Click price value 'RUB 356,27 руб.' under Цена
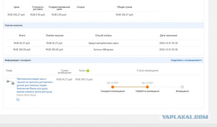The width and height of the screenshot is (217, 127). 16,15
